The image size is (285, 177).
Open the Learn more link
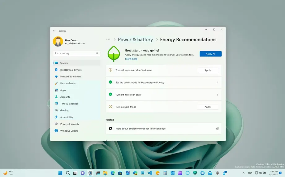coord(131,59)
